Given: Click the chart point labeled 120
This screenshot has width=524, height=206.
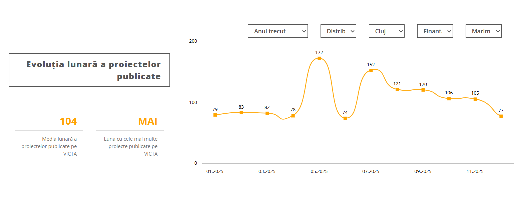Looking at the screenshot, I should pos(423,90).
